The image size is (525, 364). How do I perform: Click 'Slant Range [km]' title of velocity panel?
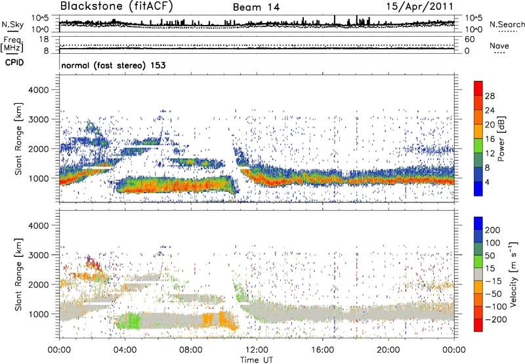tap(18, 275)
